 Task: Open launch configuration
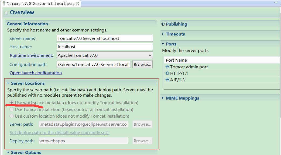pyautogui.click(x=36, y=73)
